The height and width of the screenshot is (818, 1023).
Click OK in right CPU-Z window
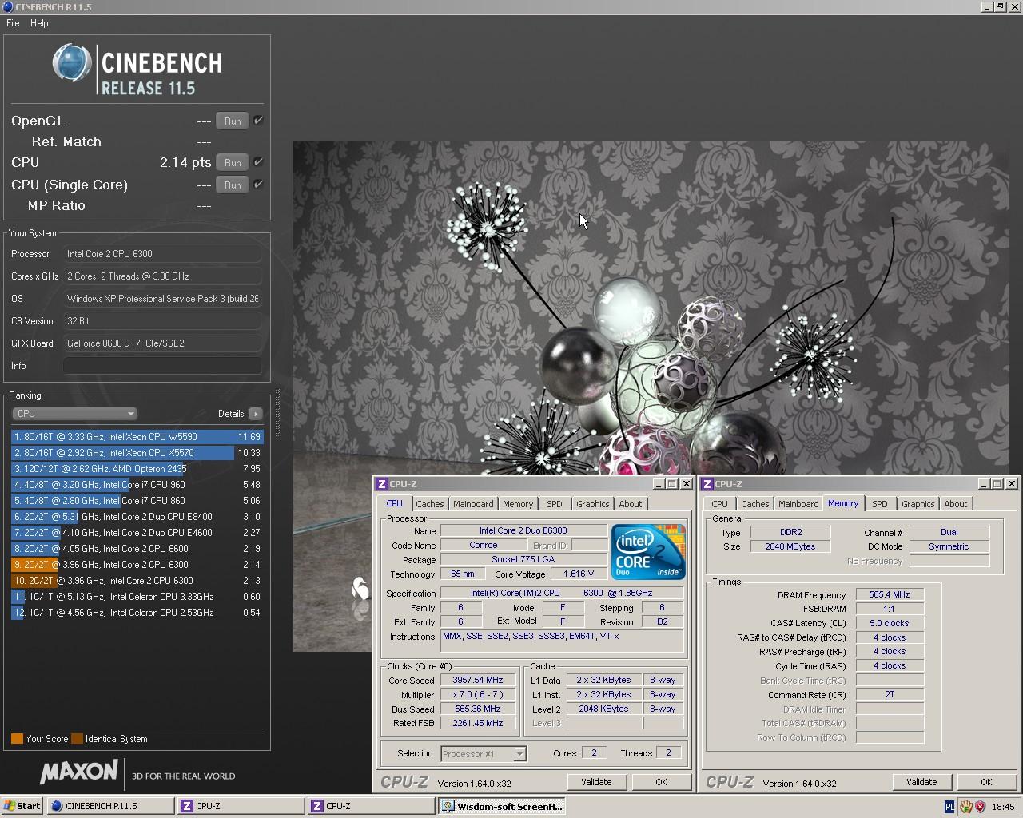click(986, 782)
